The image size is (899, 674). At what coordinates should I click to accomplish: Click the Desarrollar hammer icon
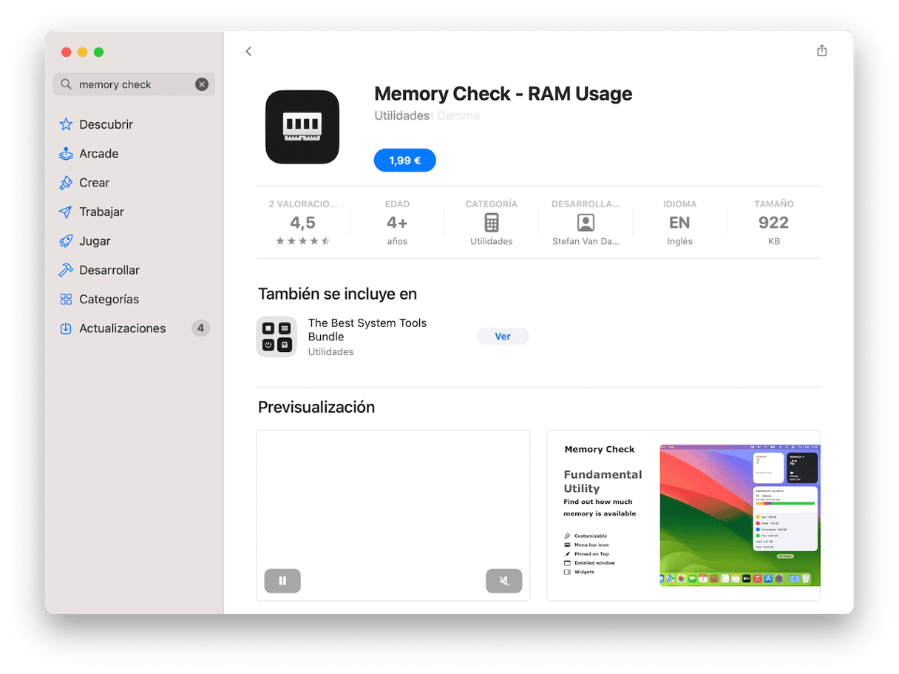tap(66, 270)
